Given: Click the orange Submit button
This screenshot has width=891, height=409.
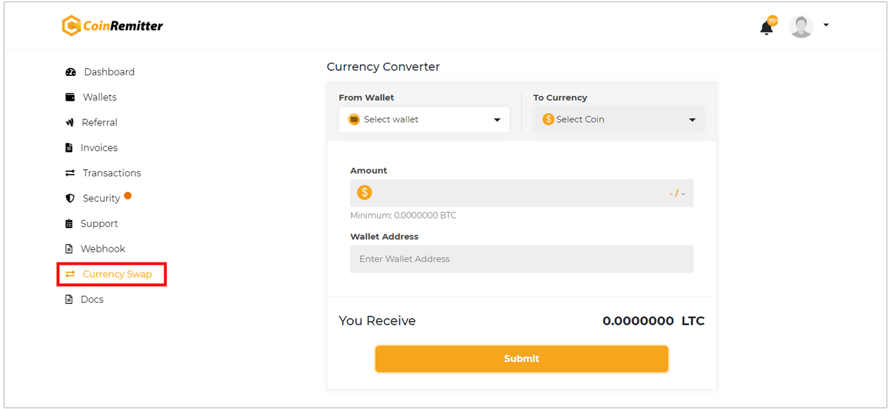Looking at the screenshot, I should coord(521,359).
